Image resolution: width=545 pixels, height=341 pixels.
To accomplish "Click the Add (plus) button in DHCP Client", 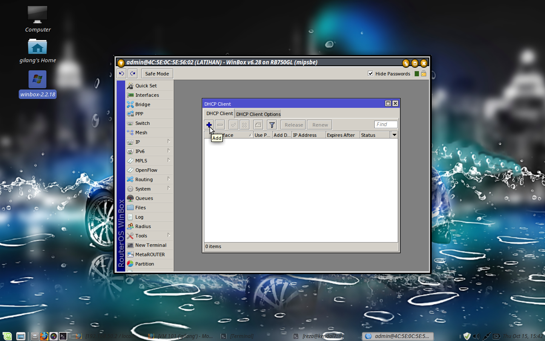I will point(209,125).
